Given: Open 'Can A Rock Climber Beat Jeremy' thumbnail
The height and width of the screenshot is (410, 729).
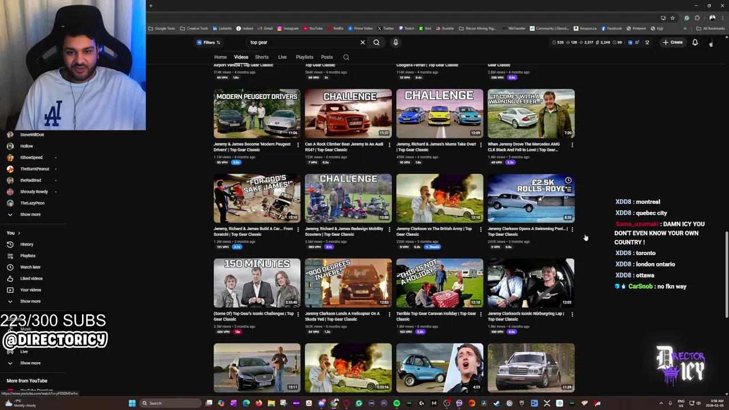Looking at the screenshot, I should pyautogui.click(x=348, y=113).
